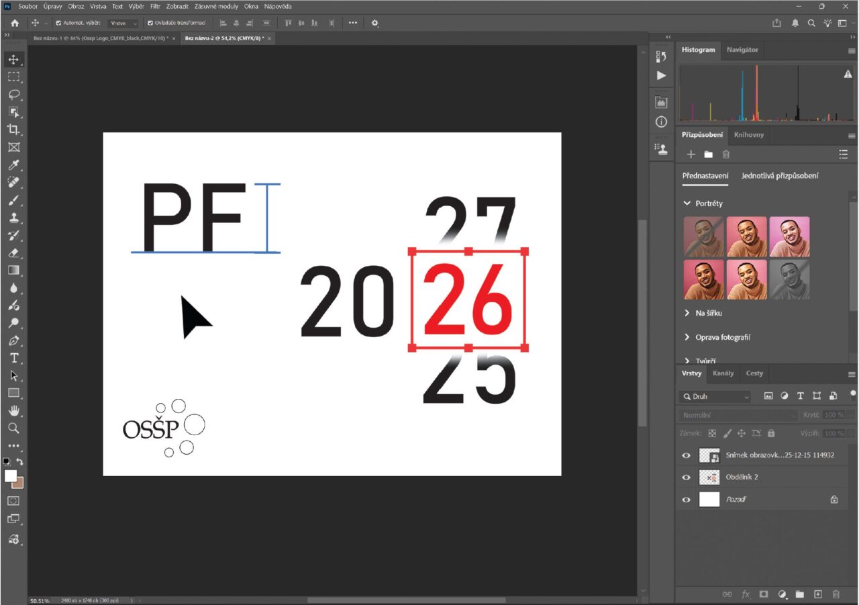Expand the Na šířku presets group
Image resolution: width=859 pixels, height=605 pixels.
tap(687, 313)
